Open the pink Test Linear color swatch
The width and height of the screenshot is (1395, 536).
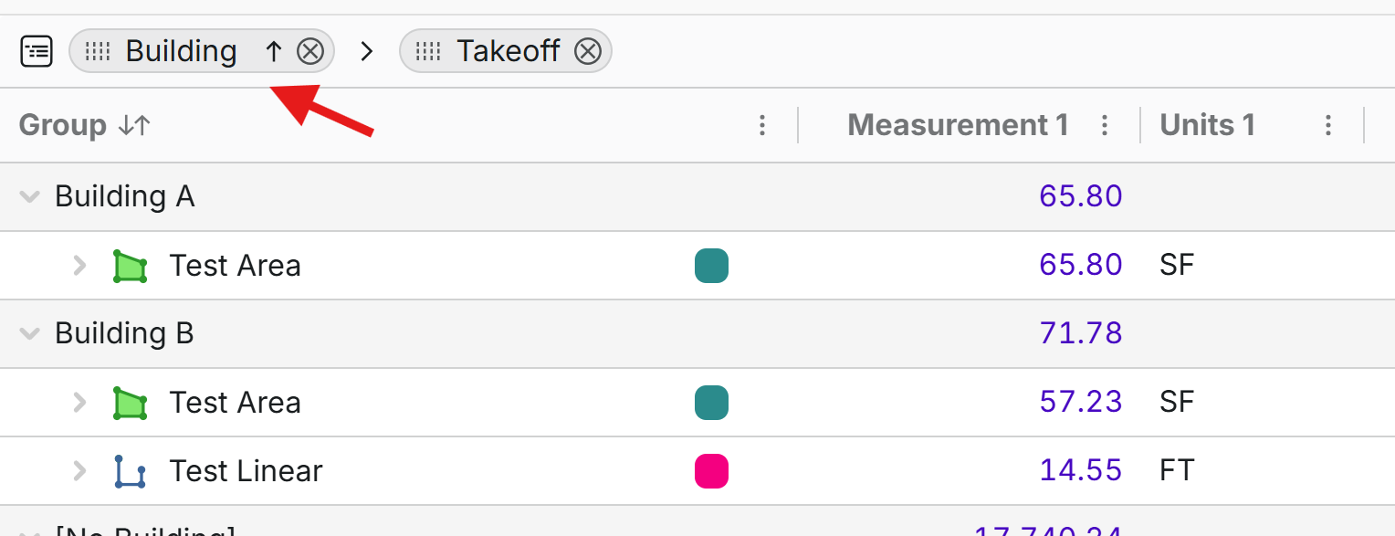pyautogui.click(x=711, y=471)
